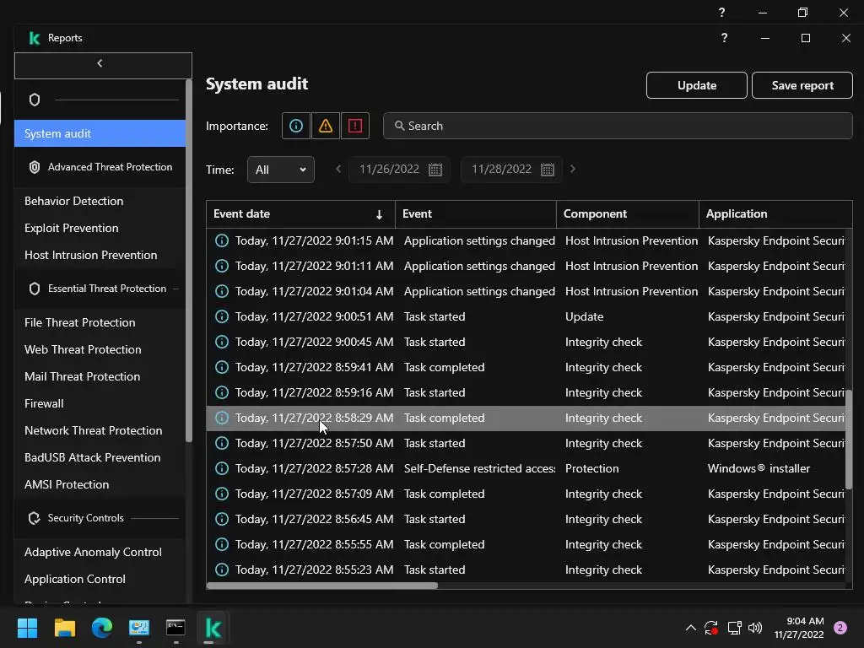
Task: Launch Microsoft Edge from the taskbar
Action: point(102,628)
